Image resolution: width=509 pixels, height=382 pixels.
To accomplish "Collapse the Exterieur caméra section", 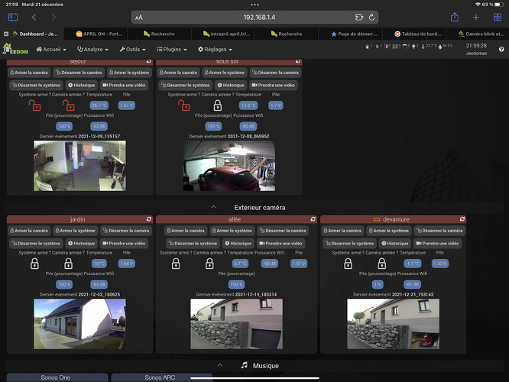I will tap(213, 207).
